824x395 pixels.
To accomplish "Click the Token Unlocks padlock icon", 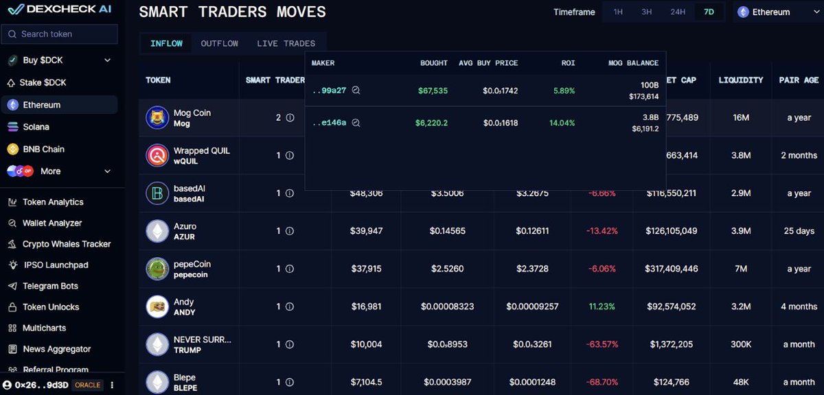I will pyautogui.click(x=12, y=307).
